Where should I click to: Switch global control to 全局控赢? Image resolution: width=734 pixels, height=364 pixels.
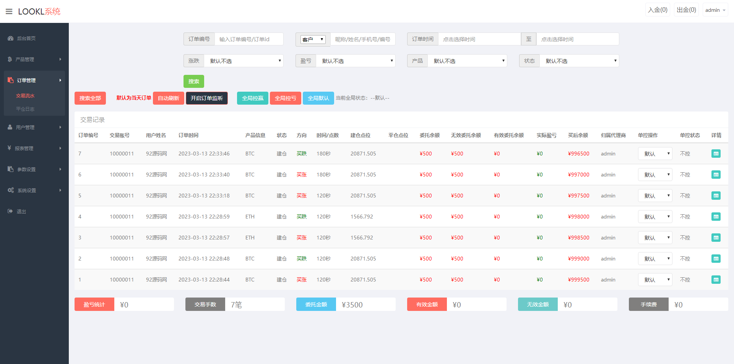[x=252, y=98]
